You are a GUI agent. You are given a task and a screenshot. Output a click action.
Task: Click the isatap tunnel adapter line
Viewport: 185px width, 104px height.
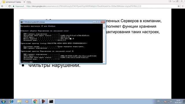click(54, 43)
